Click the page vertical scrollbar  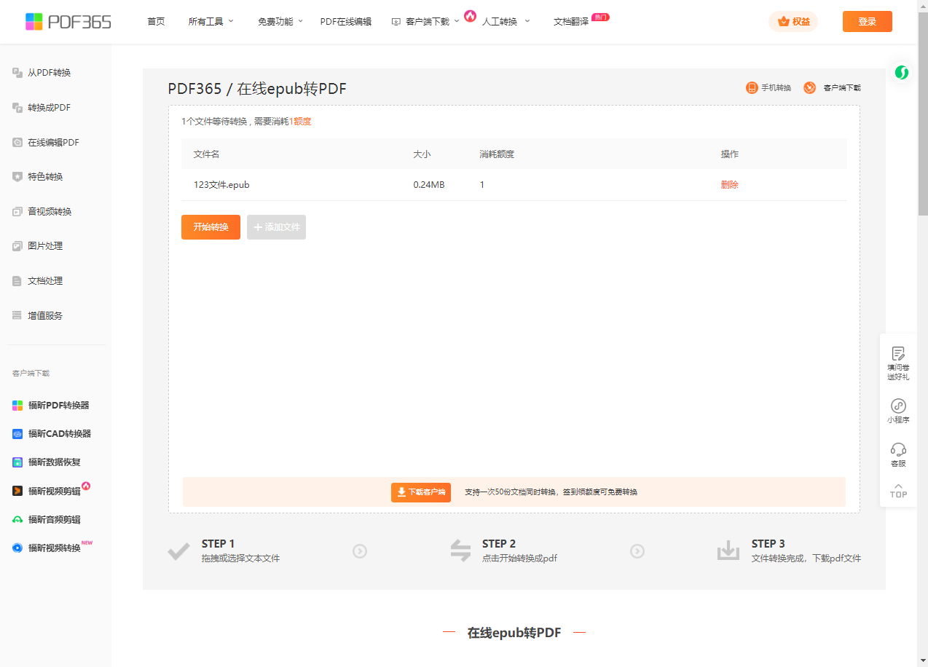pyautogui.click(x=922, y=114)
